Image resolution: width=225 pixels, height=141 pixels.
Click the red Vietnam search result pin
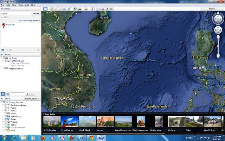click(x=4, y=25)
